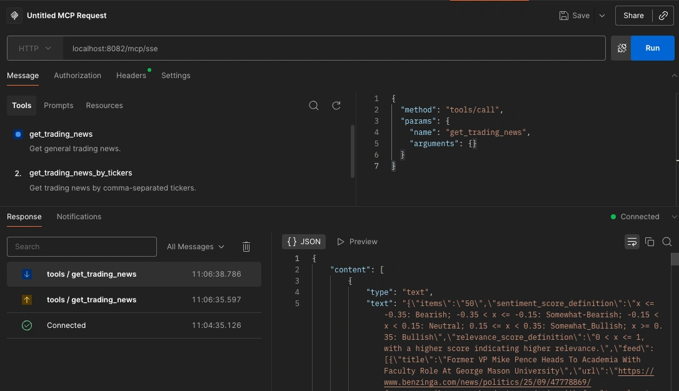Click the message Search input field
679x391 pixels.
point(81,247)
